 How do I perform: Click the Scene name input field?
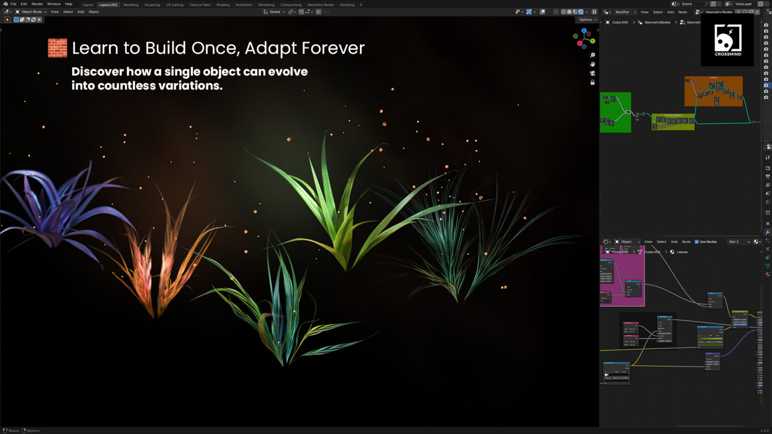pyautogui.click(x=692, y=4)
